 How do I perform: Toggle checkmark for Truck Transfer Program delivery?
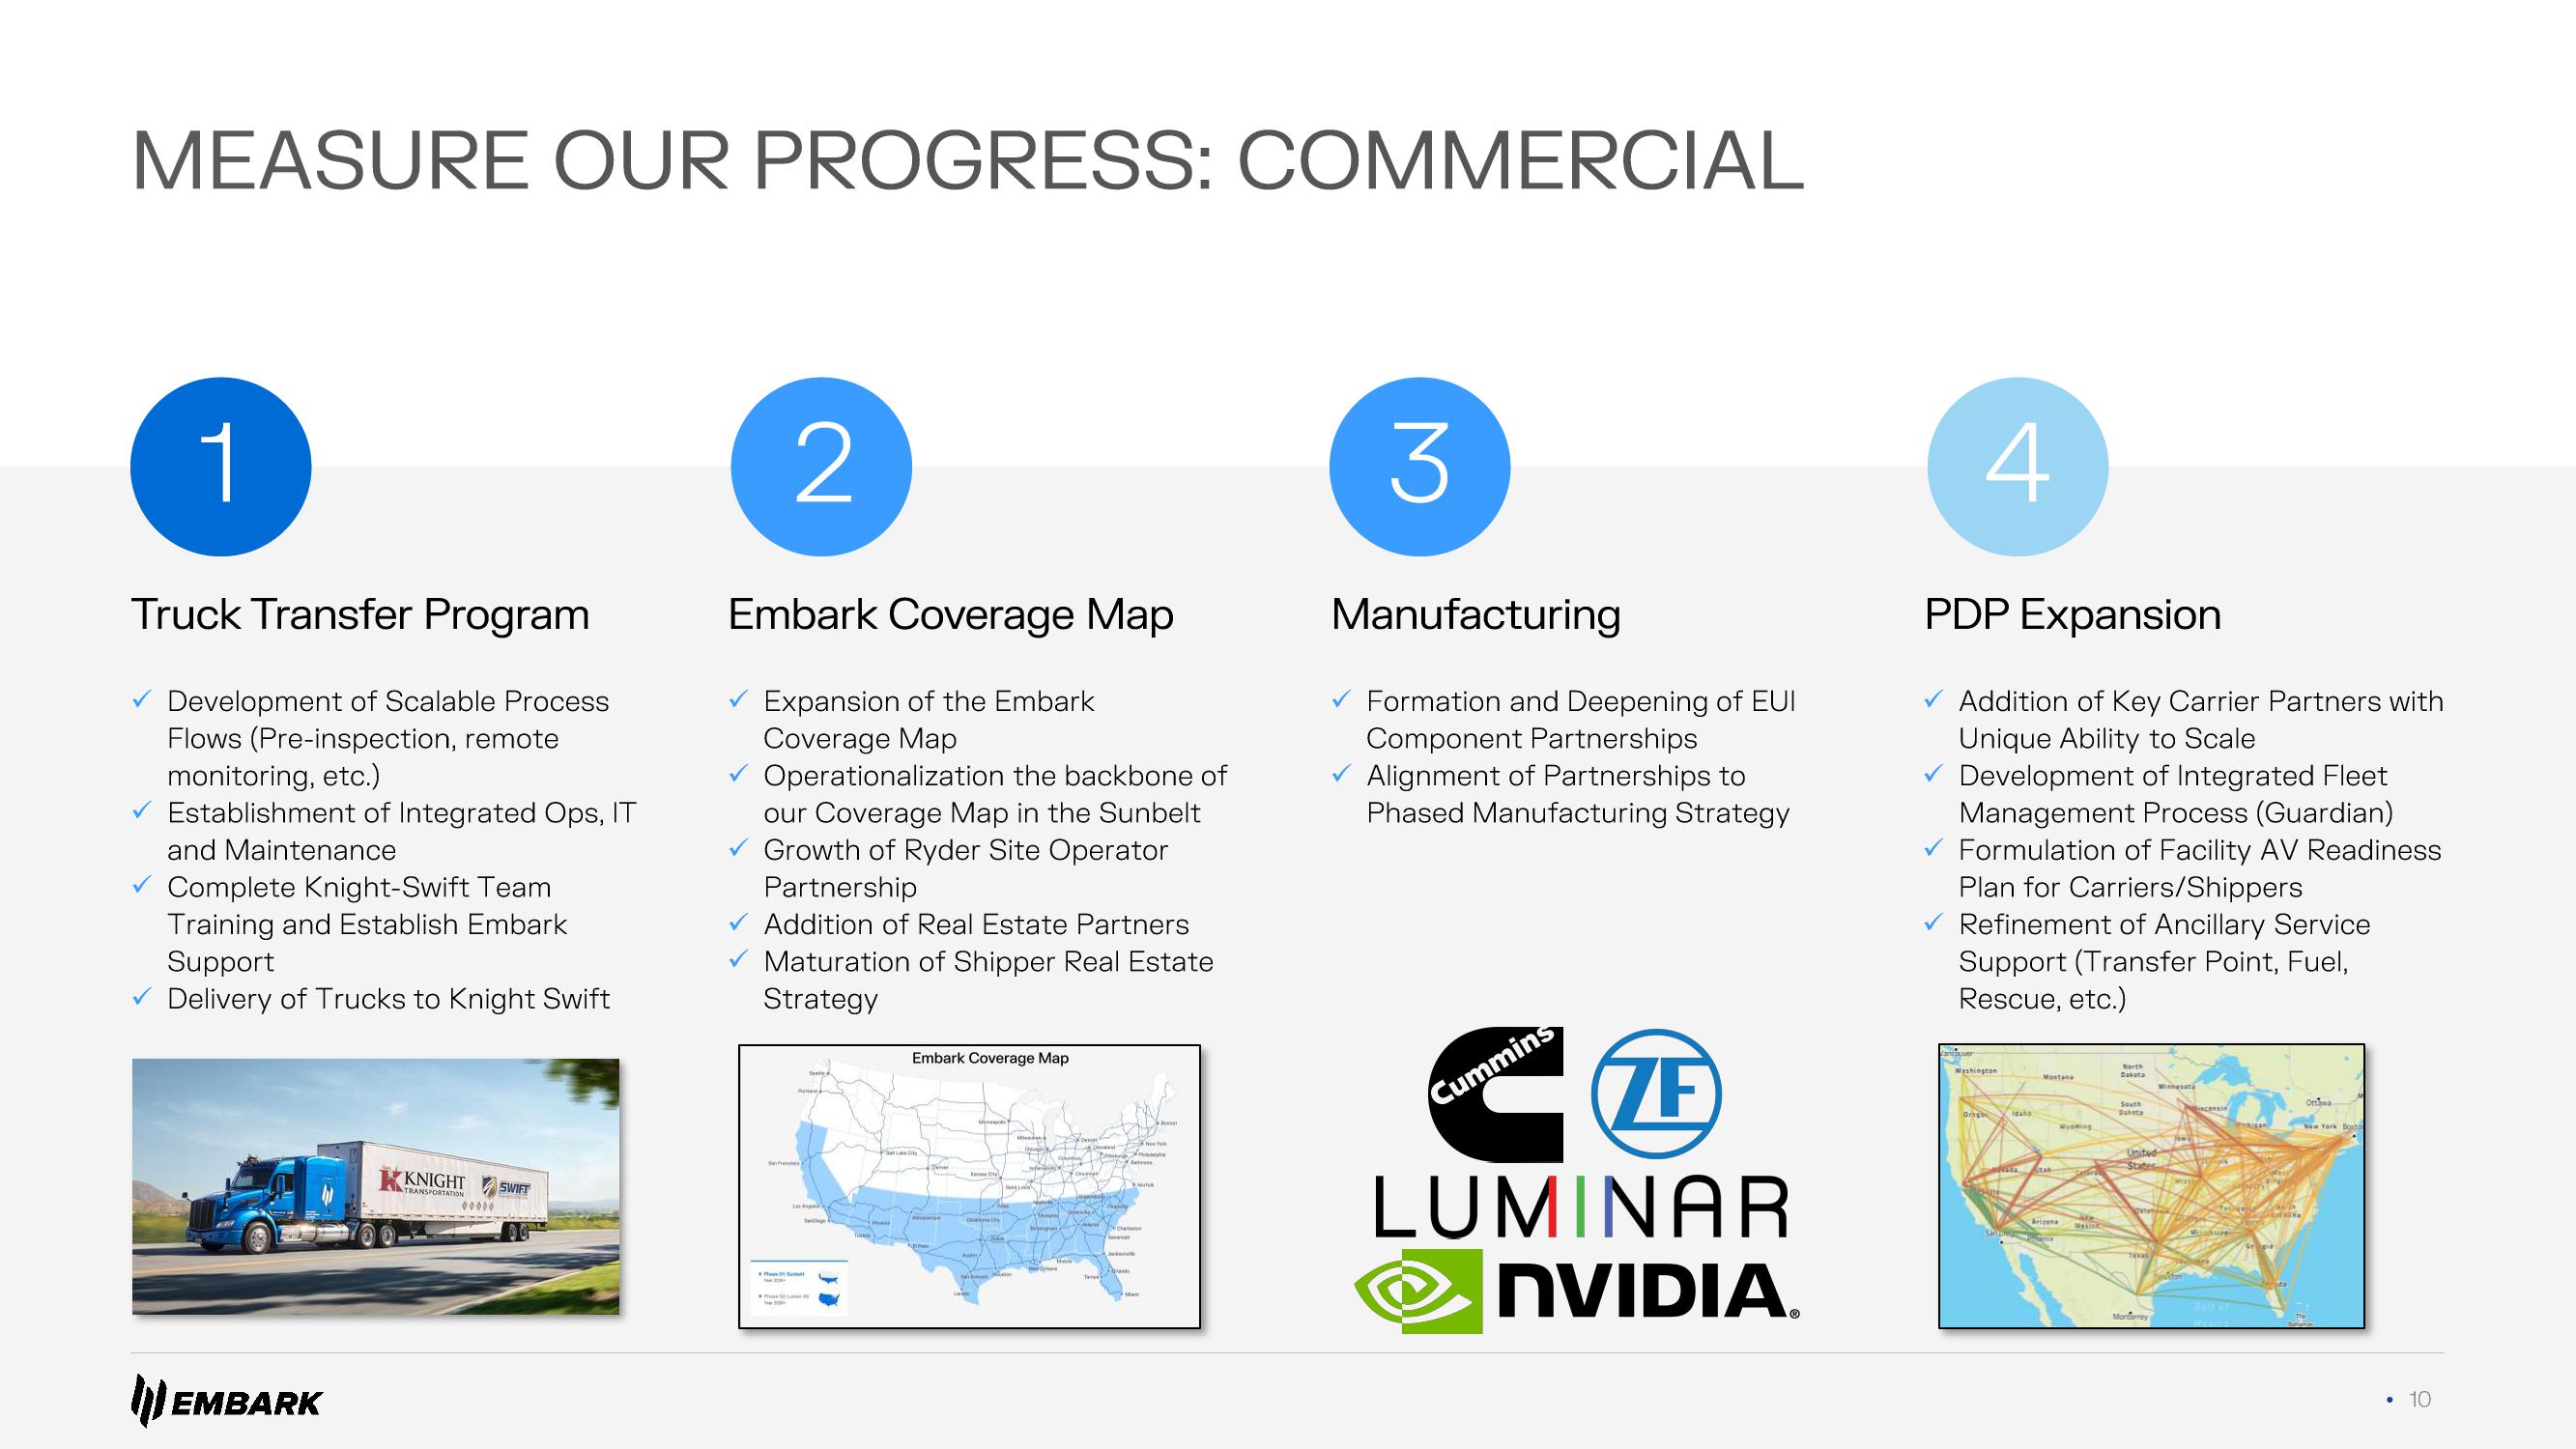[147, 1000]
